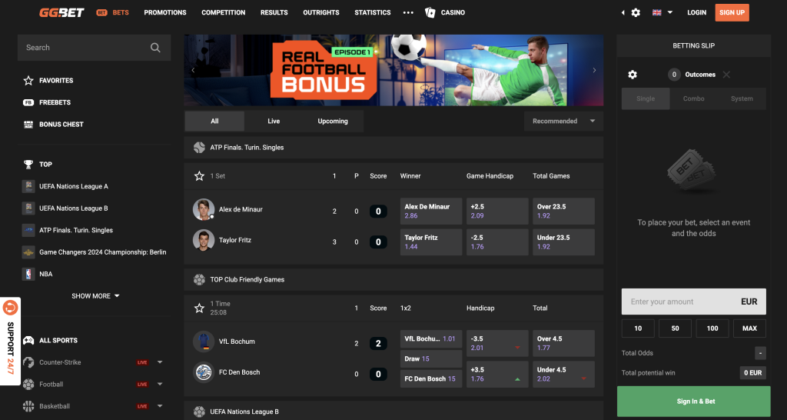Screen dimensions: 787x420
Task: Click the Freebets FB icon
Action: click(x=28, y=102)
